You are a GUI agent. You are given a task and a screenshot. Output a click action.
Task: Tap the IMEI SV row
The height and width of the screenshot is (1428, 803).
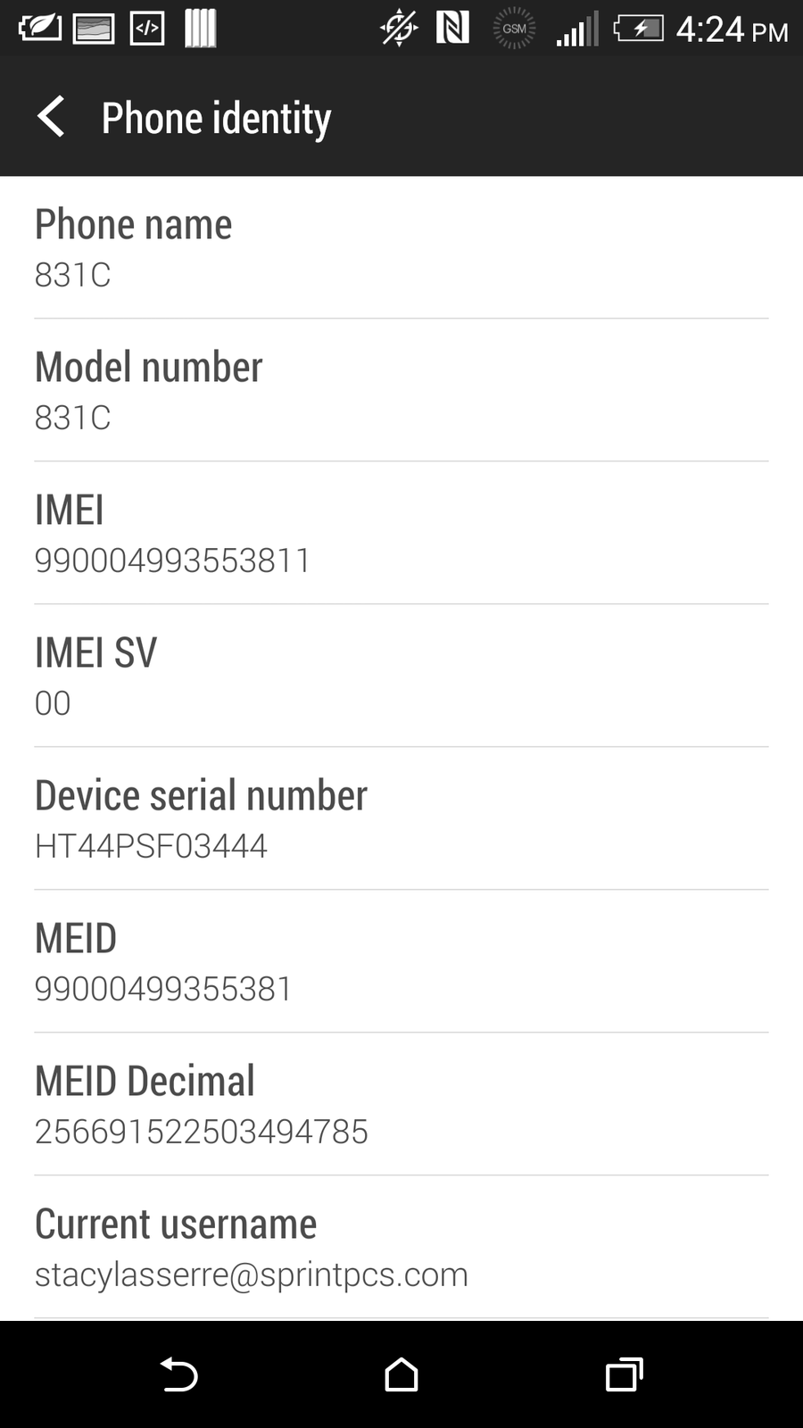(401, 676)
